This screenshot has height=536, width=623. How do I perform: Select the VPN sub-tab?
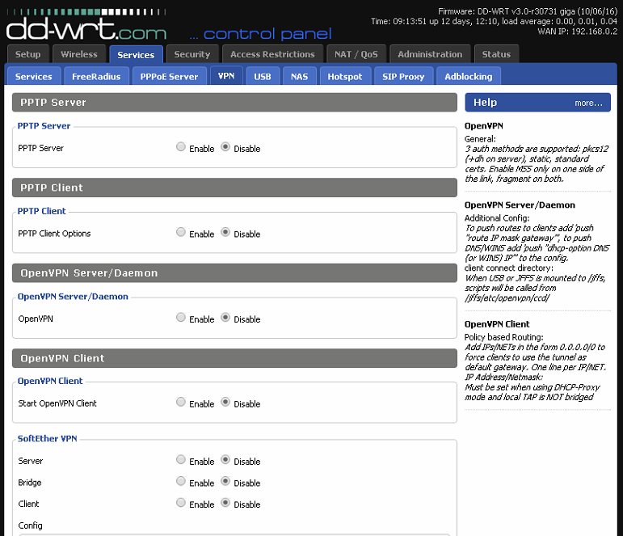point(226,75)
